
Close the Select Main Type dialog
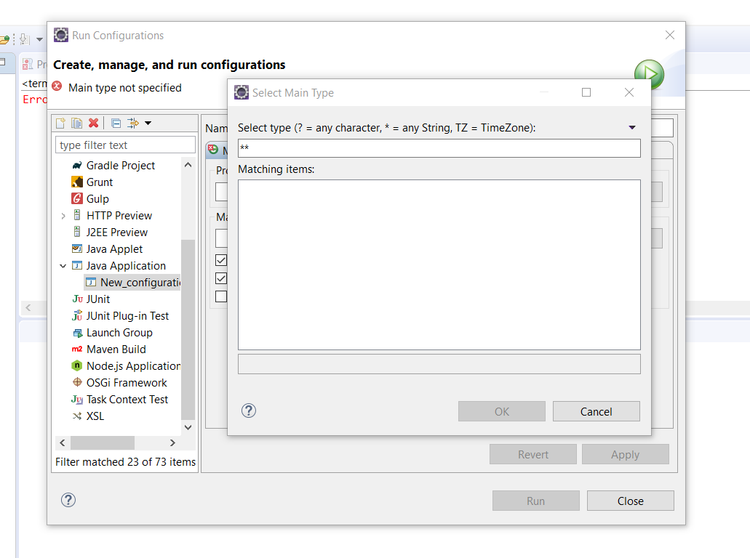click(x=629, y=92)
